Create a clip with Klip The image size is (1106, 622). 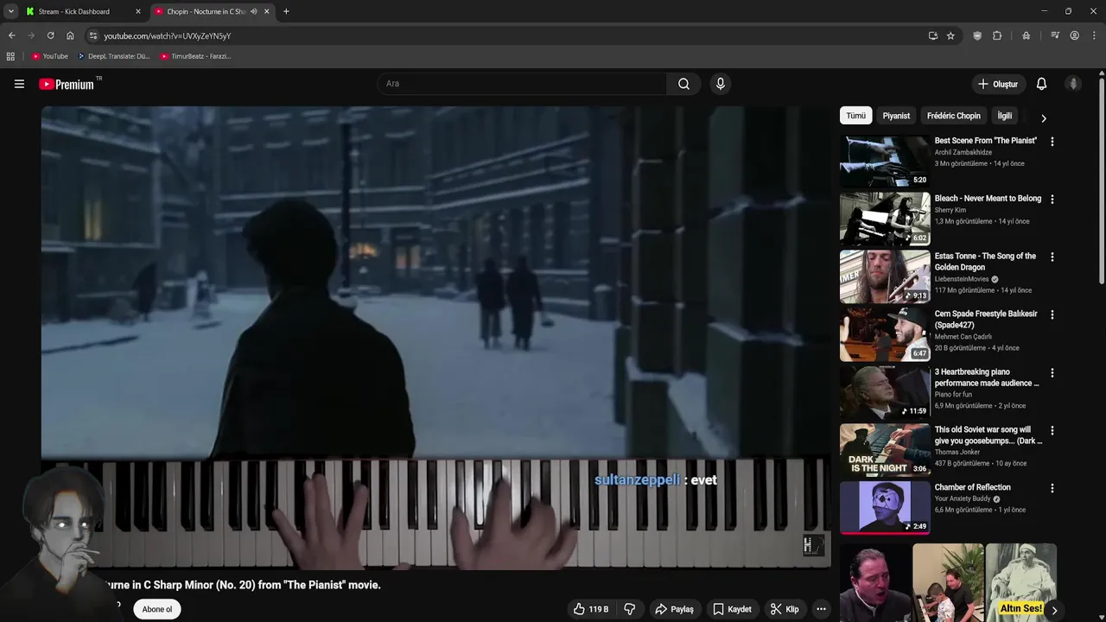tap(785, 609)
